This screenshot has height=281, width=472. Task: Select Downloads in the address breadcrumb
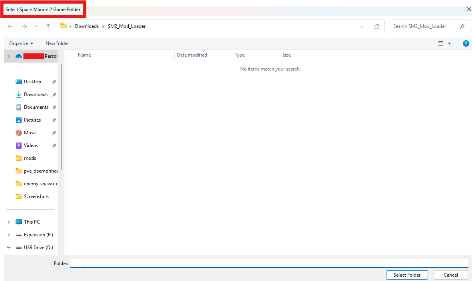tap(87, 26)
